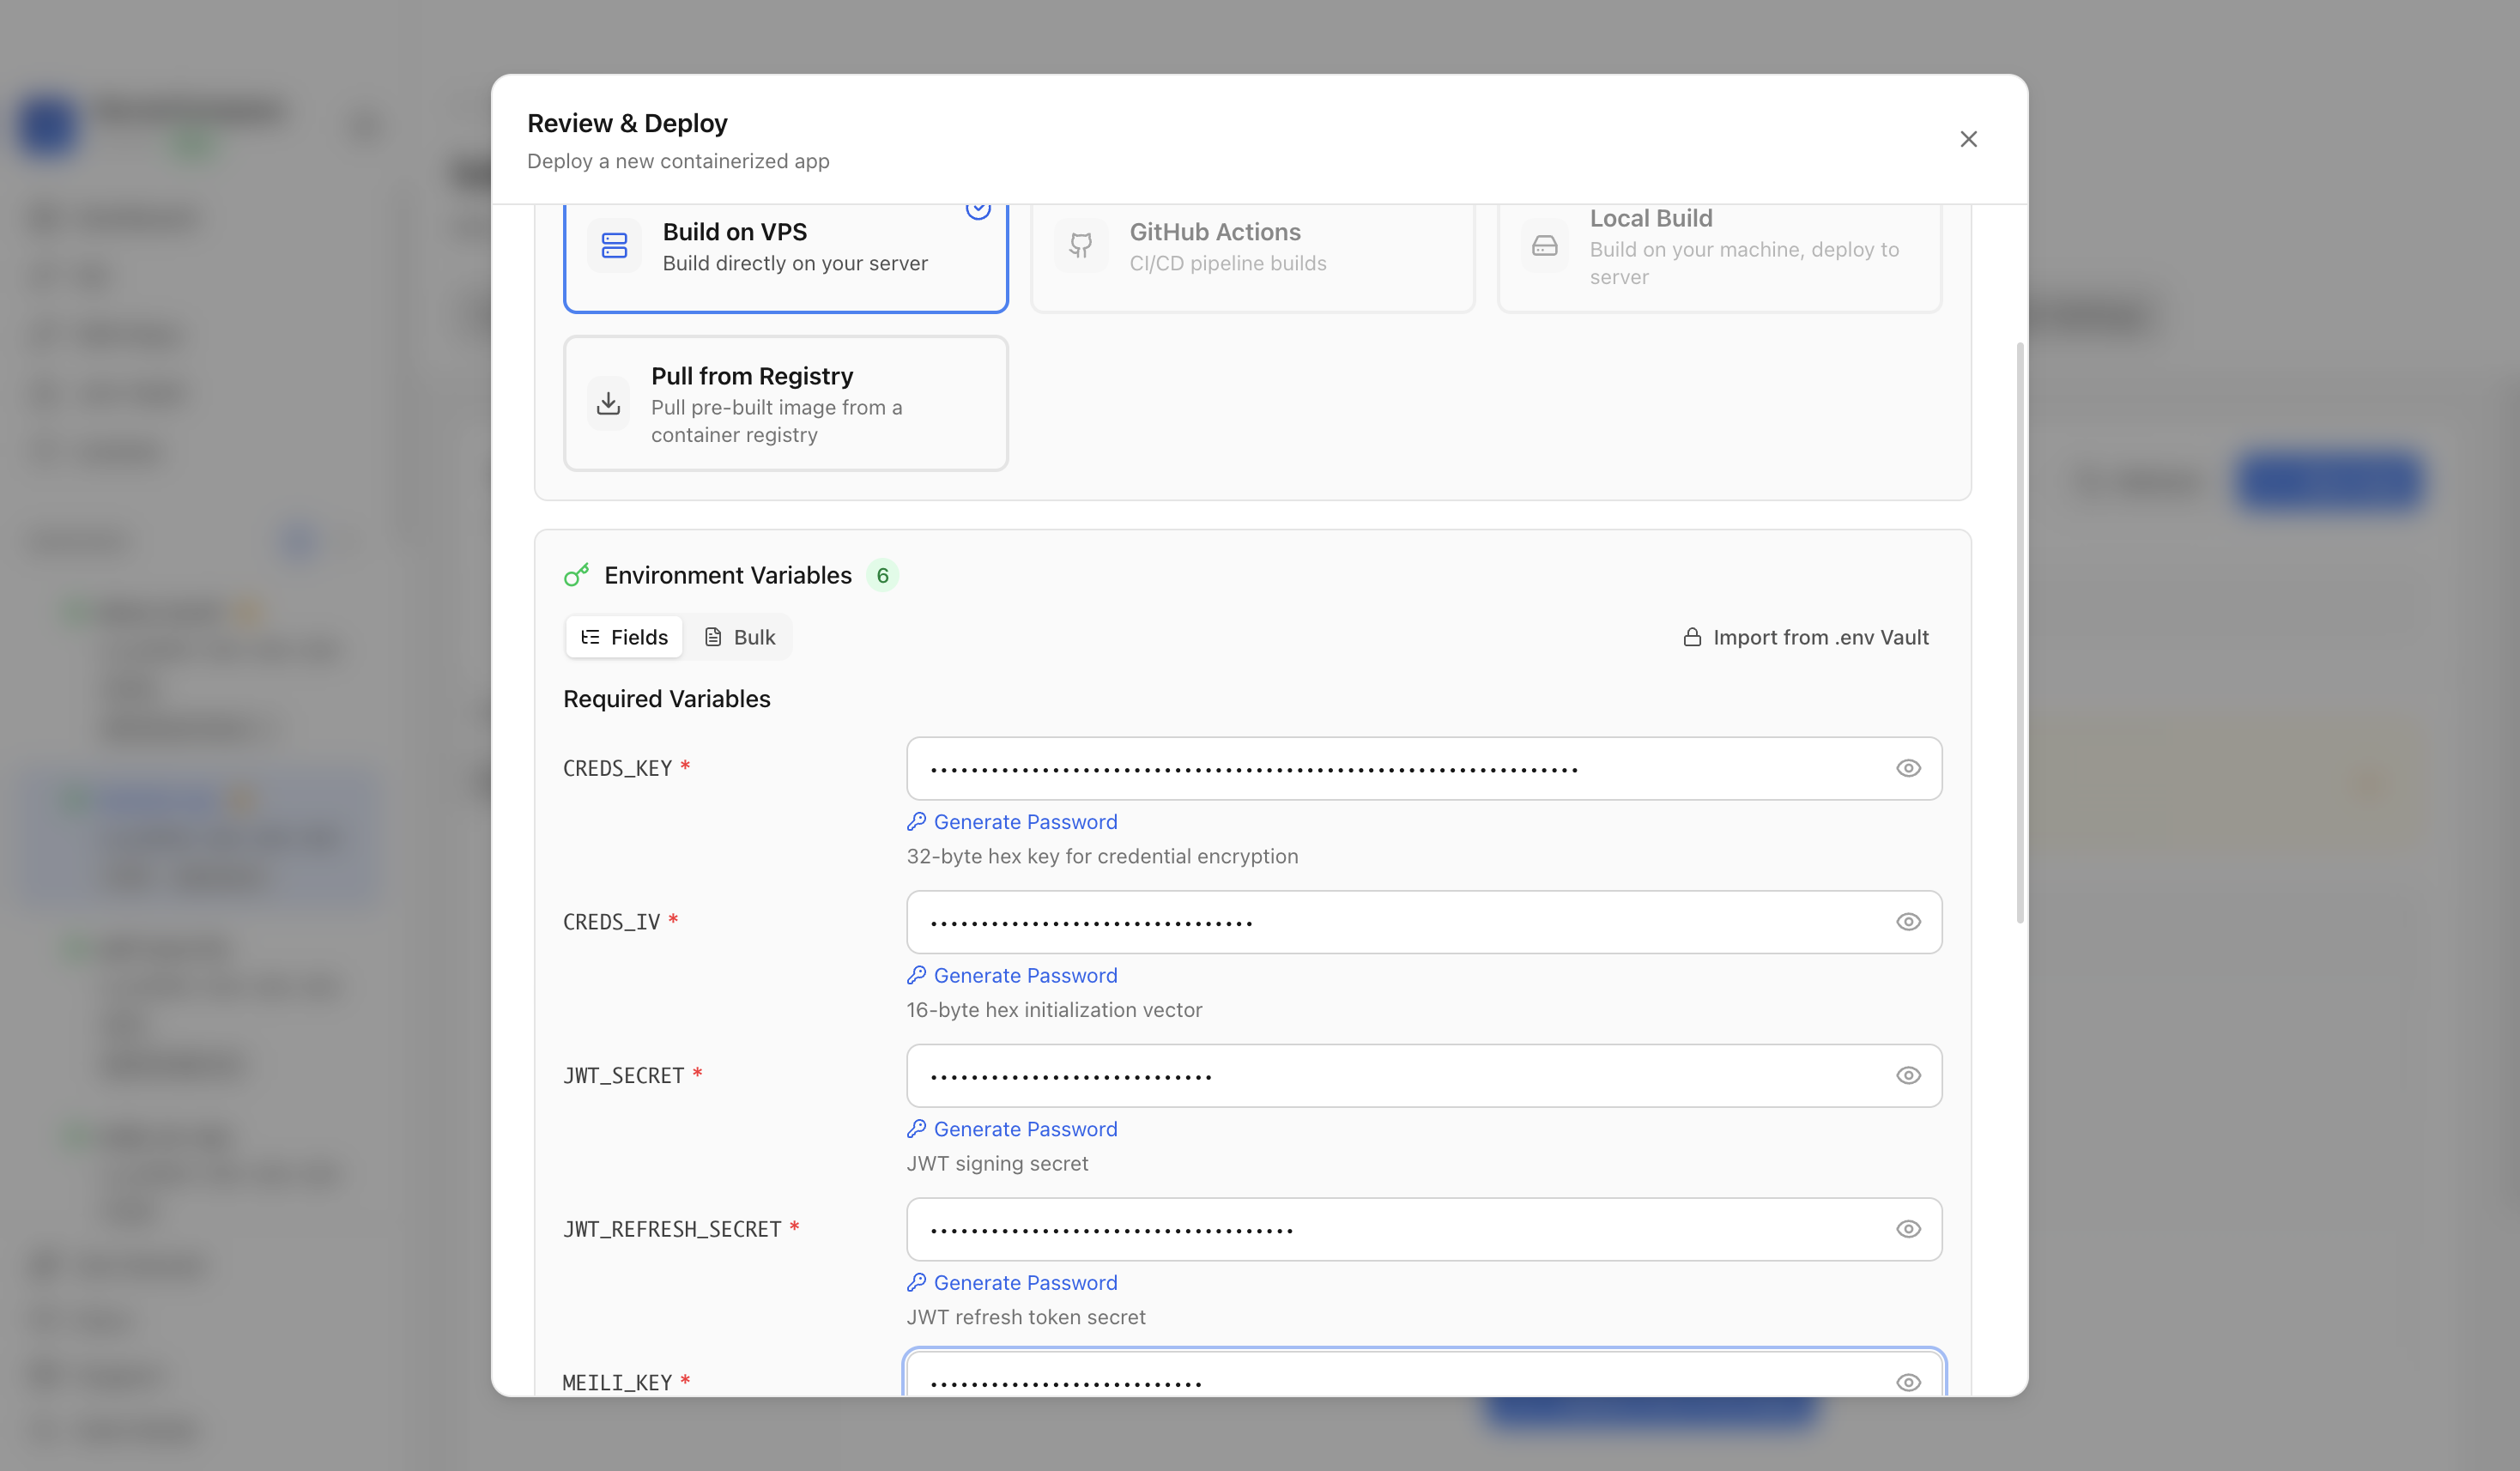Image resolution: width=2520 pixels, height=1471 pixels.
Task: Switch to the Bulk tab
Action: tap(740, 637)
